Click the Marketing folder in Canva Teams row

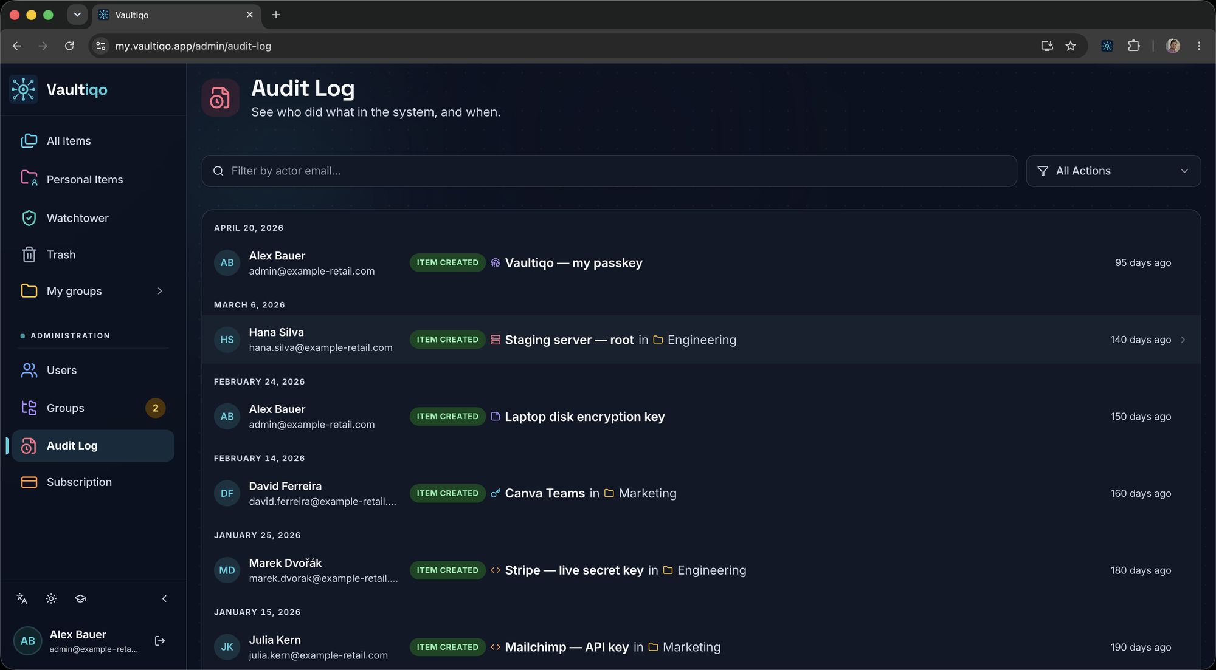[640, 494]
